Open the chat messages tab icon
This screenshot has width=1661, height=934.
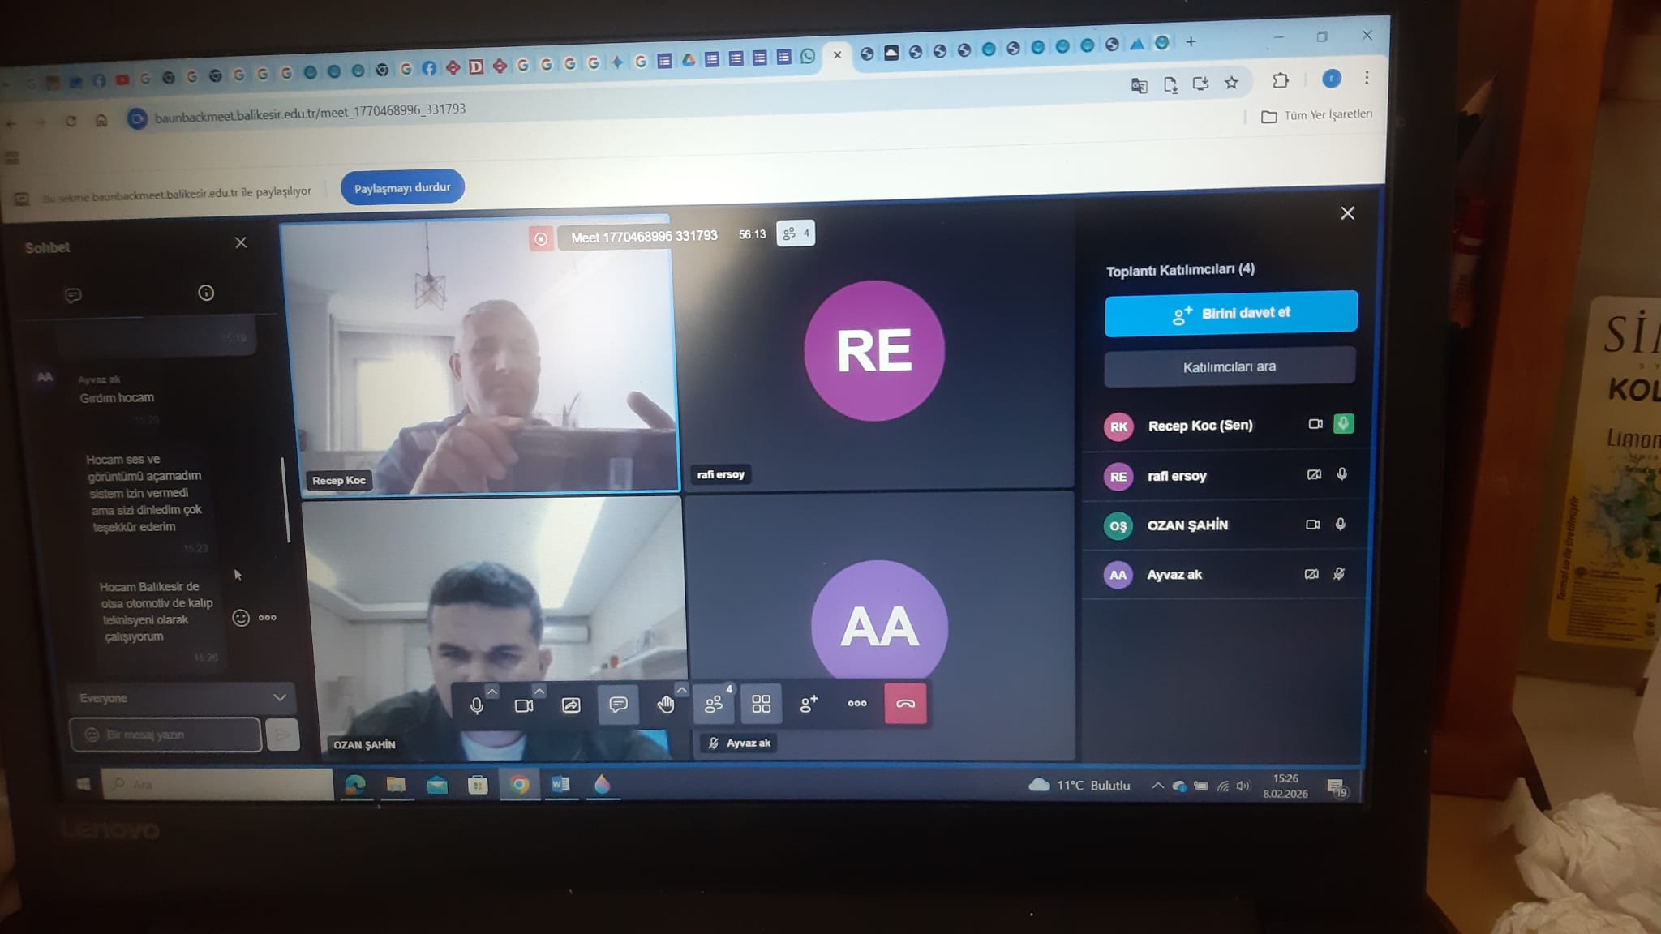[73, 295]
